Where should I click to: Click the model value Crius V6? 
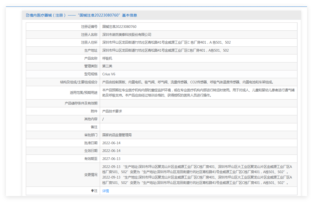point(109,74)
